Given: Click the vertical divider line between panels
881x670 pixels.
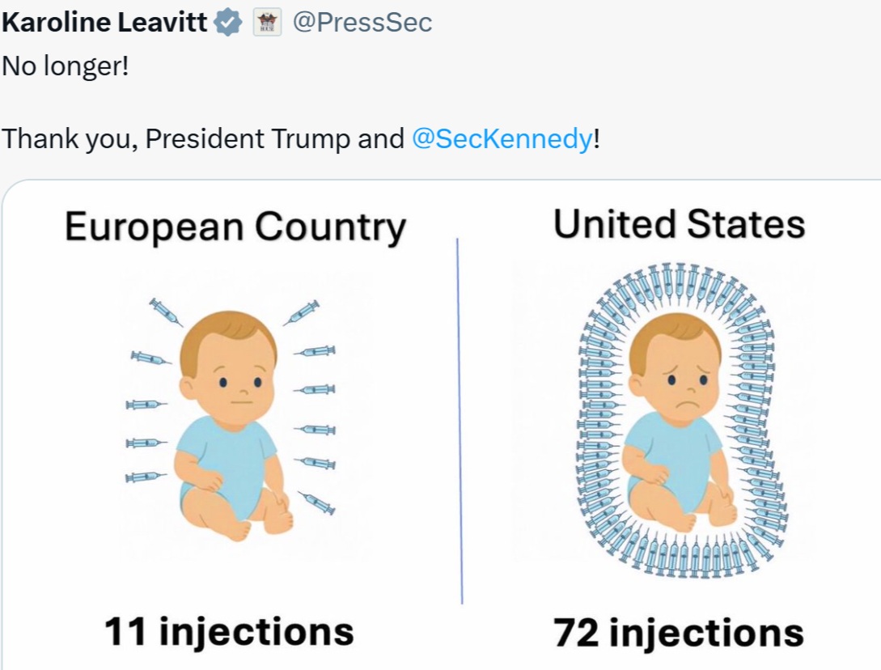Looking at the screenshot, I should coord(460,421).
